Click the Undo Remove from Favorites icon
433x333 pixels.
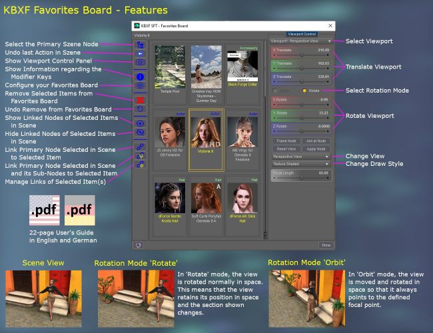140,109
